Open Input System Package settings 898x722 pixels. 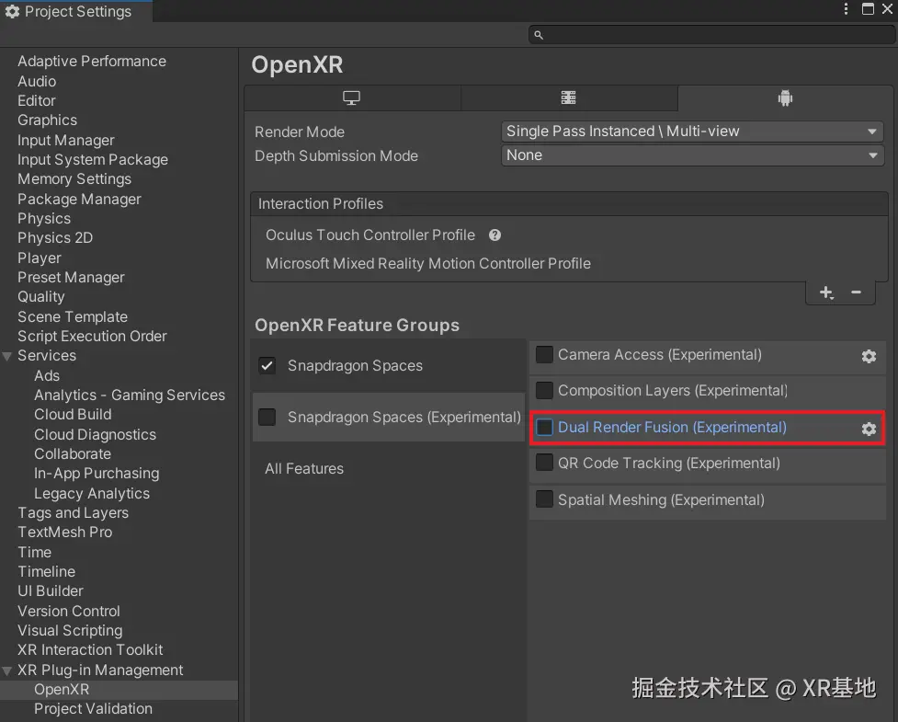(x=93, y=160)
